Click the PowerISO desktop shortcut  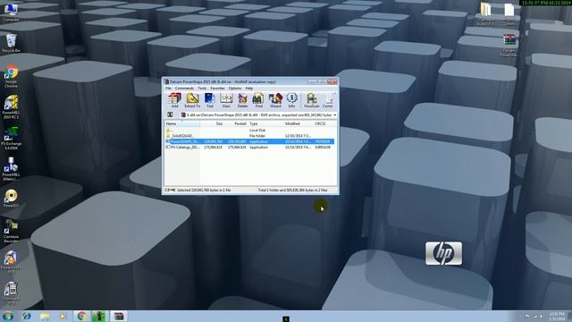coord(11,199)
